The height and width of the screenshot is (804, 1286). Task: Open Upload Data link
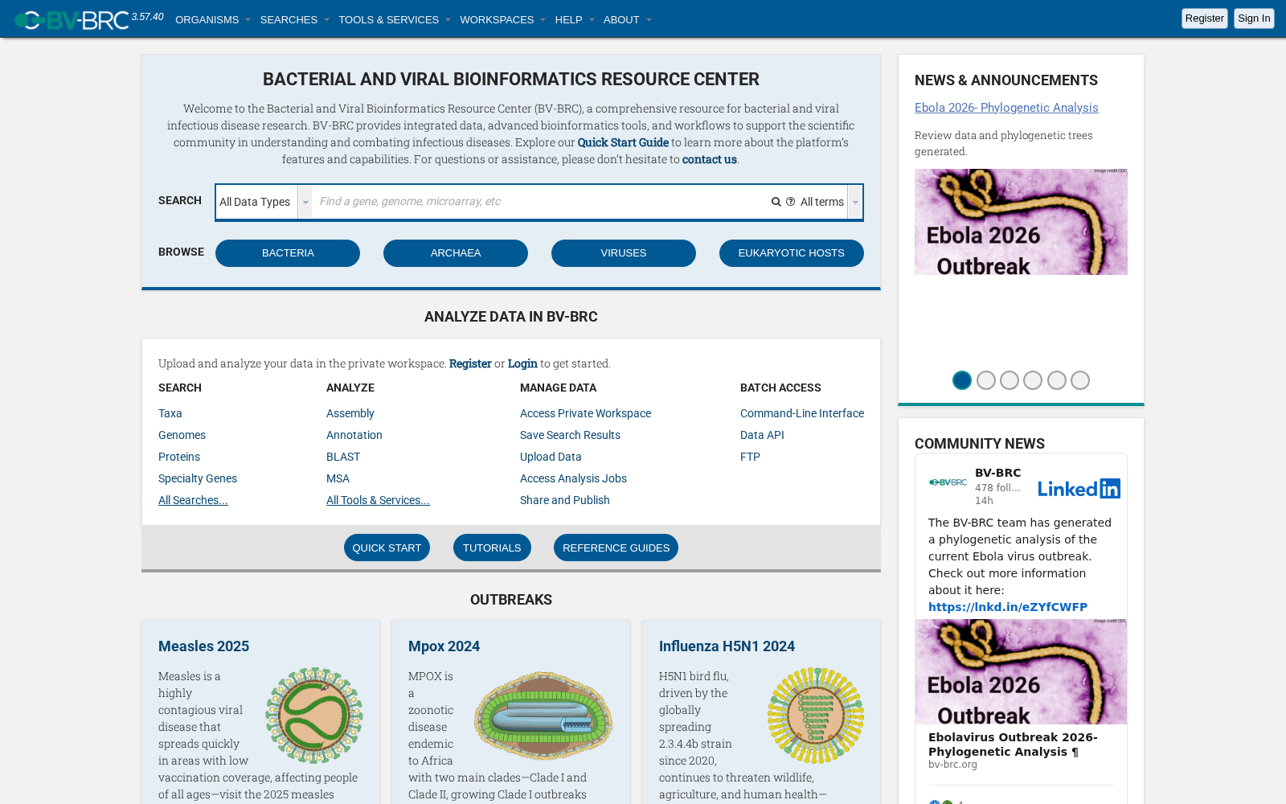551,457
